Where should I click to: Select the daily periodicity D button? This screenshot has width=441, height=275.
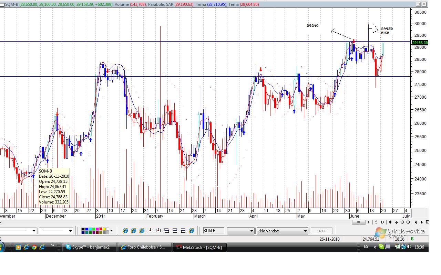(382, 222)
